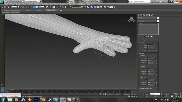Activate the Select and Rotate tool
This screenshot has height=102, width=182.
pyautogui.click(x=34, y=7)
